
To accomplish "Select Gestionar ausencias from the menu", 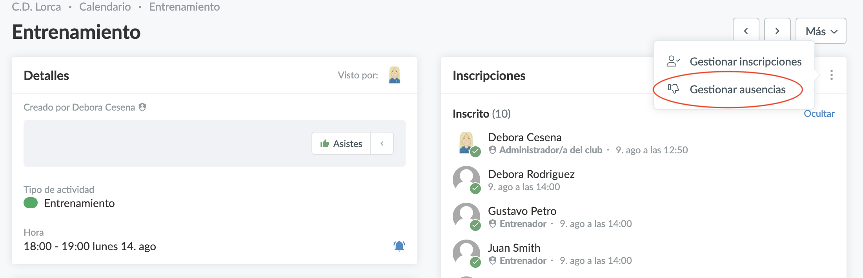I will point(737,89).
